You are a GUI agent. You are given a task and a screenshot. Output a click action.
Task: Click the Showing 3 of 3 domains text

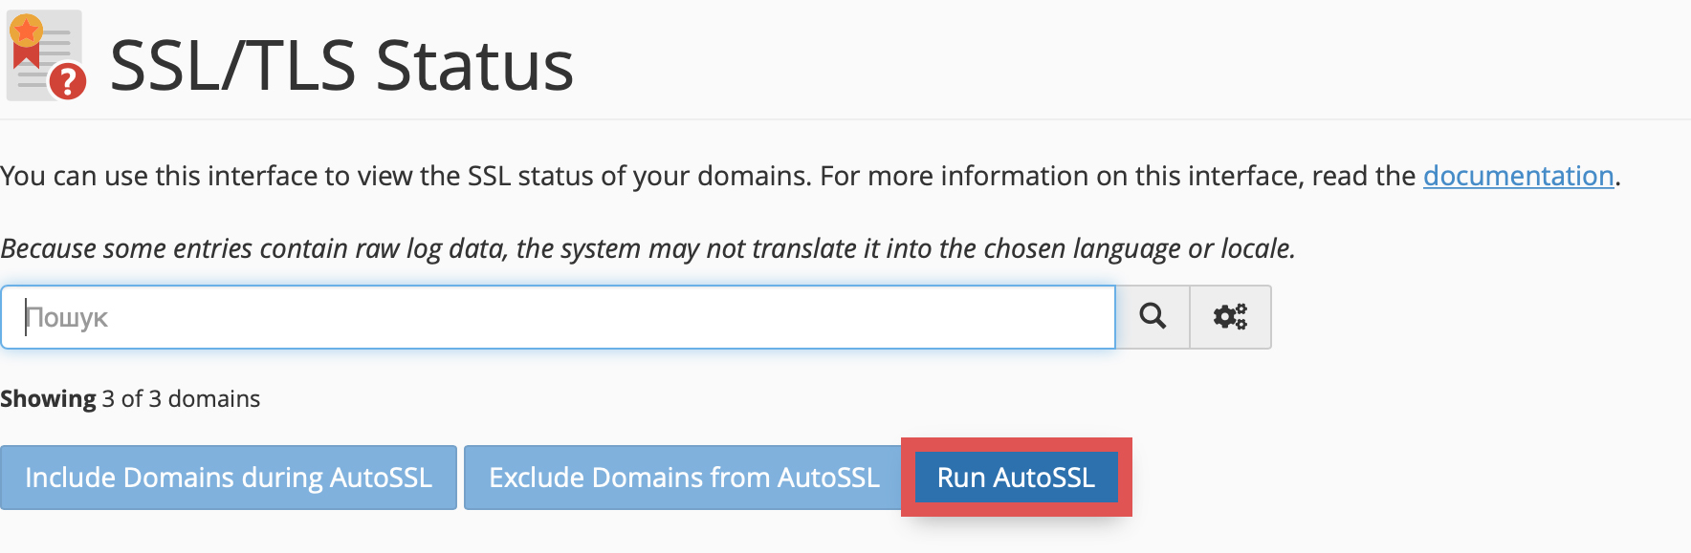click(x=130, y=398)
